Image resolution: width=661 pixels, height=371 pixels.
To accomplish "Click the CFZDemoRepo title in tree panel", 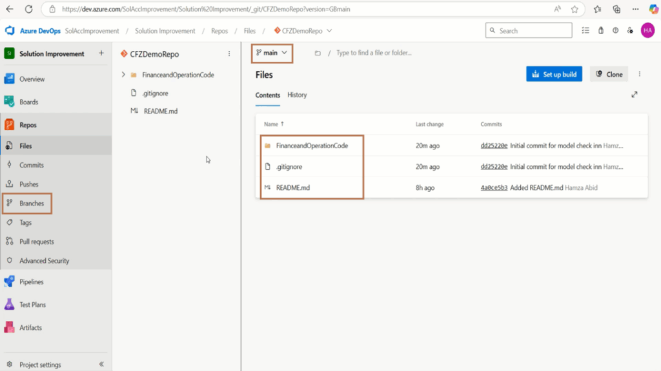I will point(154,54).
